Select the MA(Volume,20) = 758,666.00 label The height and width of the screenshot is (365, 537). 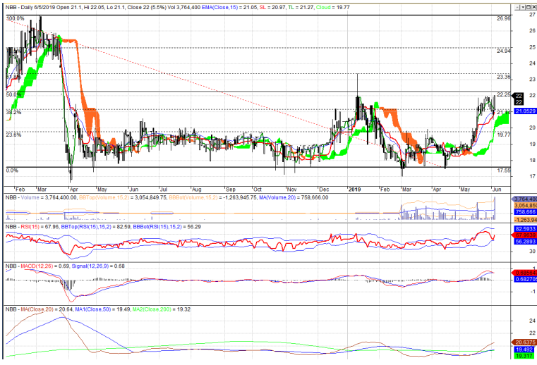click(x=294, y=197)
